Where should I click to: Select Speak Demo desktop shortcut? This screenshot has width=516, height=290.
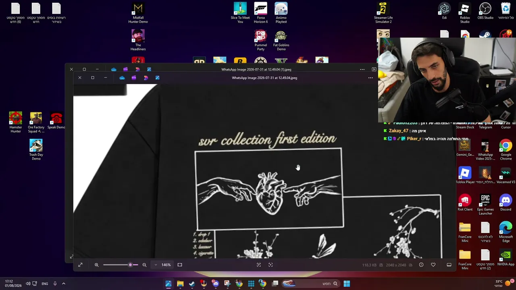pos(56,121)
